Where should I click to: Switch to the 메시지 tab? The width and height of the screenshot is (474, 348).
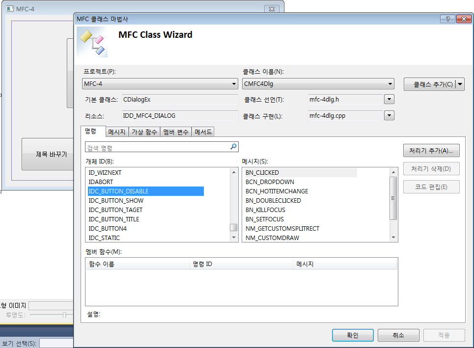pyautogui.click(x=117, y=132)
